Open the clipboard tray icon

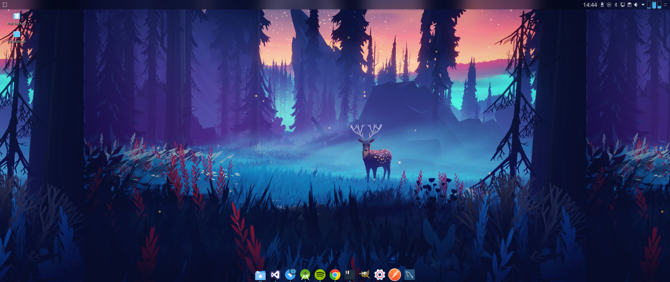pos(629,5)
